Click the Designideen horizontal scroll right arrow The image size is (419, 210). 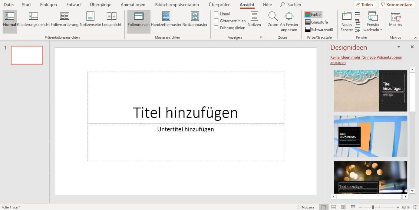[406, 197]
